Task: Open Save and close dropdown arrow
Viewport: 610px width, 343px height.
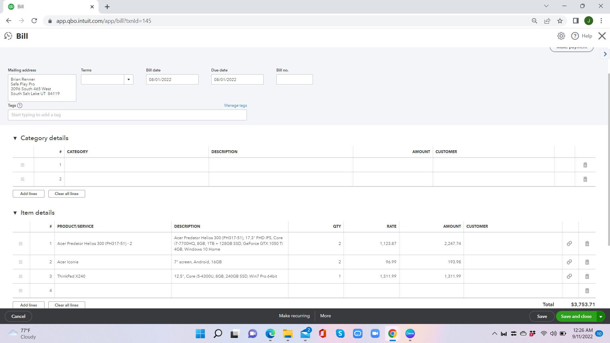Action: [x=600, y=316]
